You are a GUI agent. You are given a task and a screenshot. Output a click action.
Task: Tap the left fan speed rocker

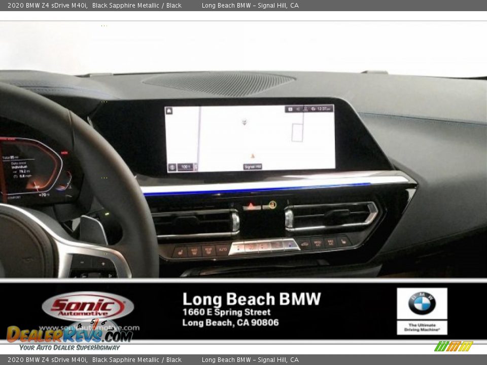pos(251,247)
